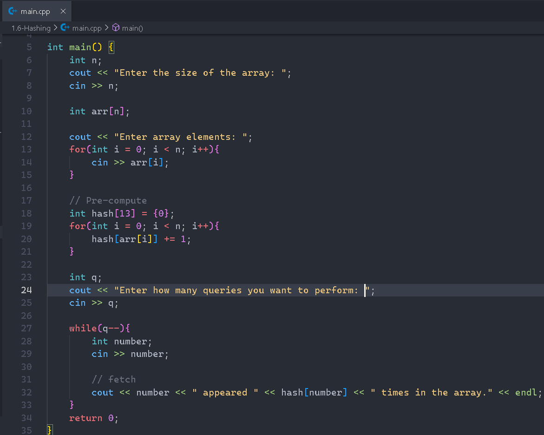Click the "// fetch" comment

point(114,379)
